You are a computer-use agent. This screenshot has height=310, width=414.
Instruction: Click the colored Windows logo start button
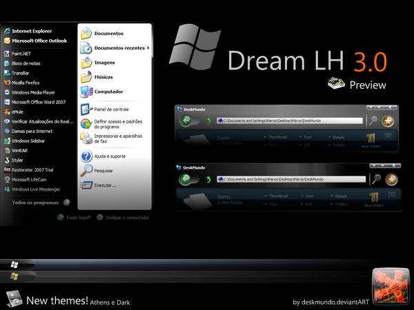14,276
